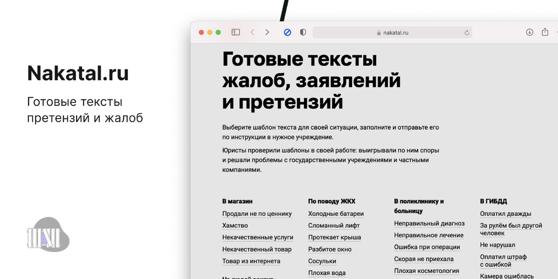Open the 'Хамство' template link

click(x=235, y=226)
